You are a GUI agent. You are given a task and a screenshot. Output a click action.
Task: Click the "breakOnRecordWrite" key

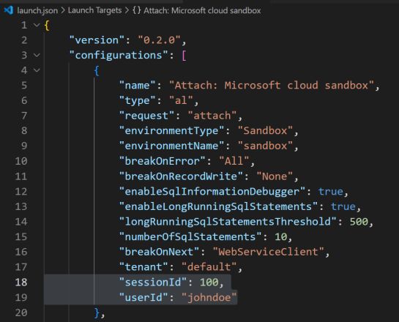click(181, 176)
